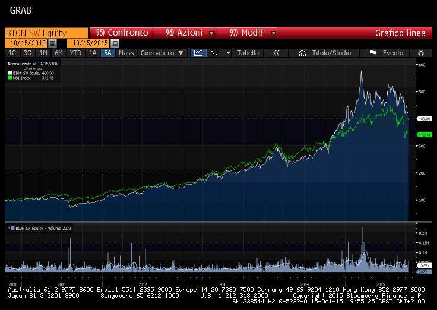This screenshot has height=310, width=437.
Task: Select the 1M time range
Action: [x=43, y=53]
